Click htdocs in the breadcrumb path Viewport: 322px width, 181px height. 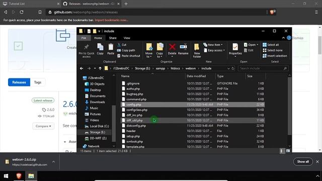(175, 68)
